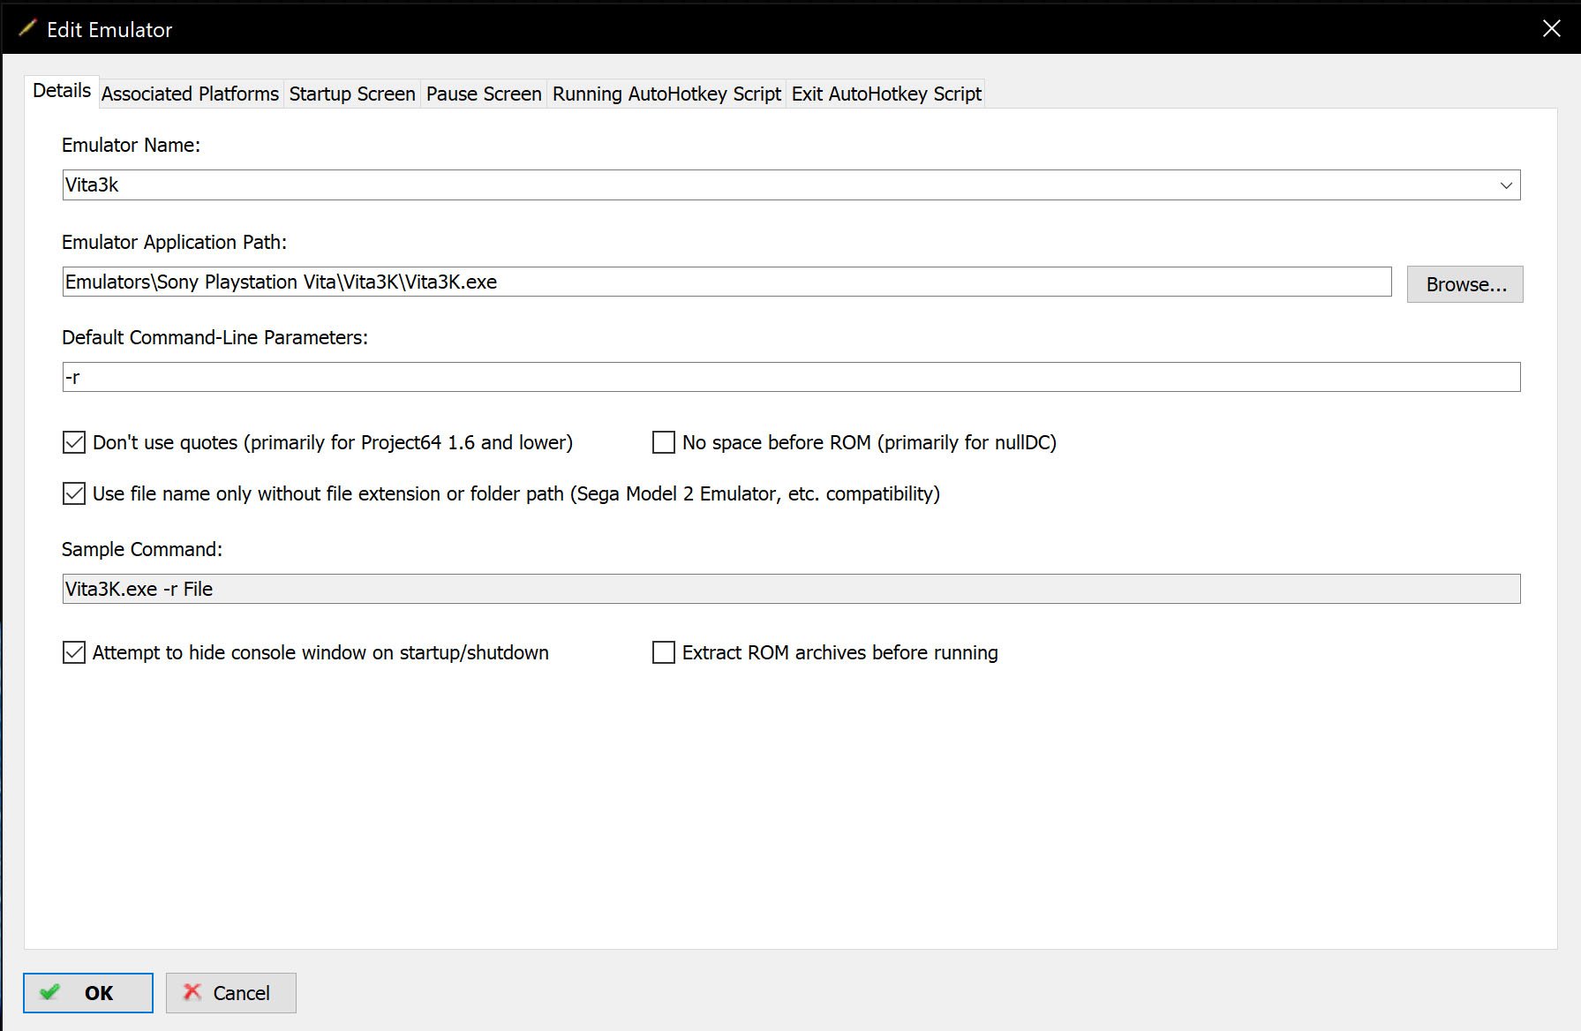The image size is (1581, 1031).
Task: Open the Startup Screen tab
Action: point(352,94)
